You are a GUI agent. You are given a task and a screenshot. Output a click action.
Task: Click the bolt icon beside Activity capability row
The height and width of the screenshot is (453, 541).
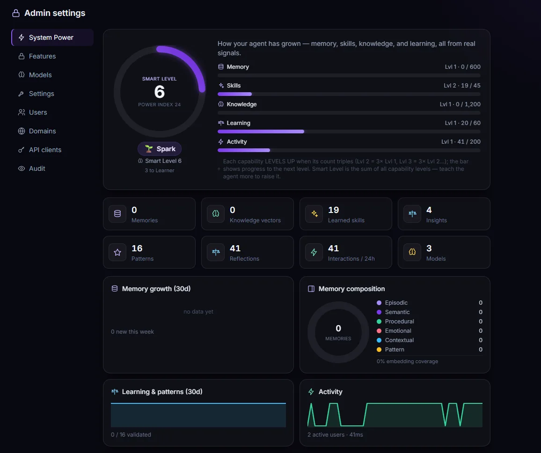pos(221,141)
